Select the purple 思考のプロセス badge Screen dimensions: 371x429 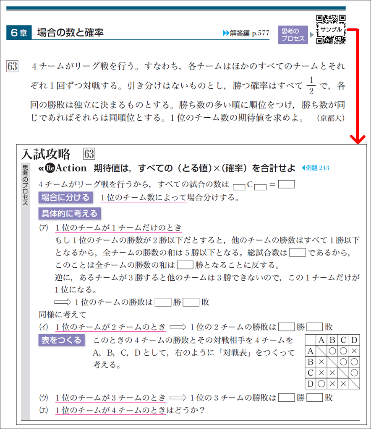(293, 35)
